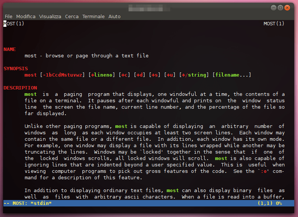Click the '+s' synopsis option

click(x=155, y=75)
